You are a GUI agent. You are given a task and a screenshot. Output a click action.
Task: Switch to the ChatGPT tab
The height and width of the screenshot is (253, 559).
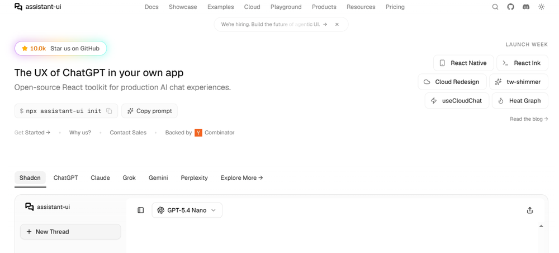click(65, 177)
